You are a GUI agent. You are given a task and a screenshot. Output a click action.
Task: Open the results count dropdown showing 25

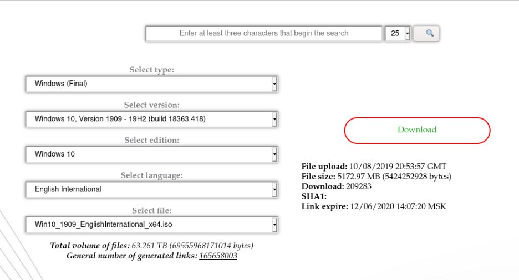point(398,33)
